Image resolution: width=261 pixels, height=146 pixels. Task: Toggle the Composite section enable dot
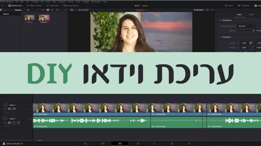coord(220,20)
